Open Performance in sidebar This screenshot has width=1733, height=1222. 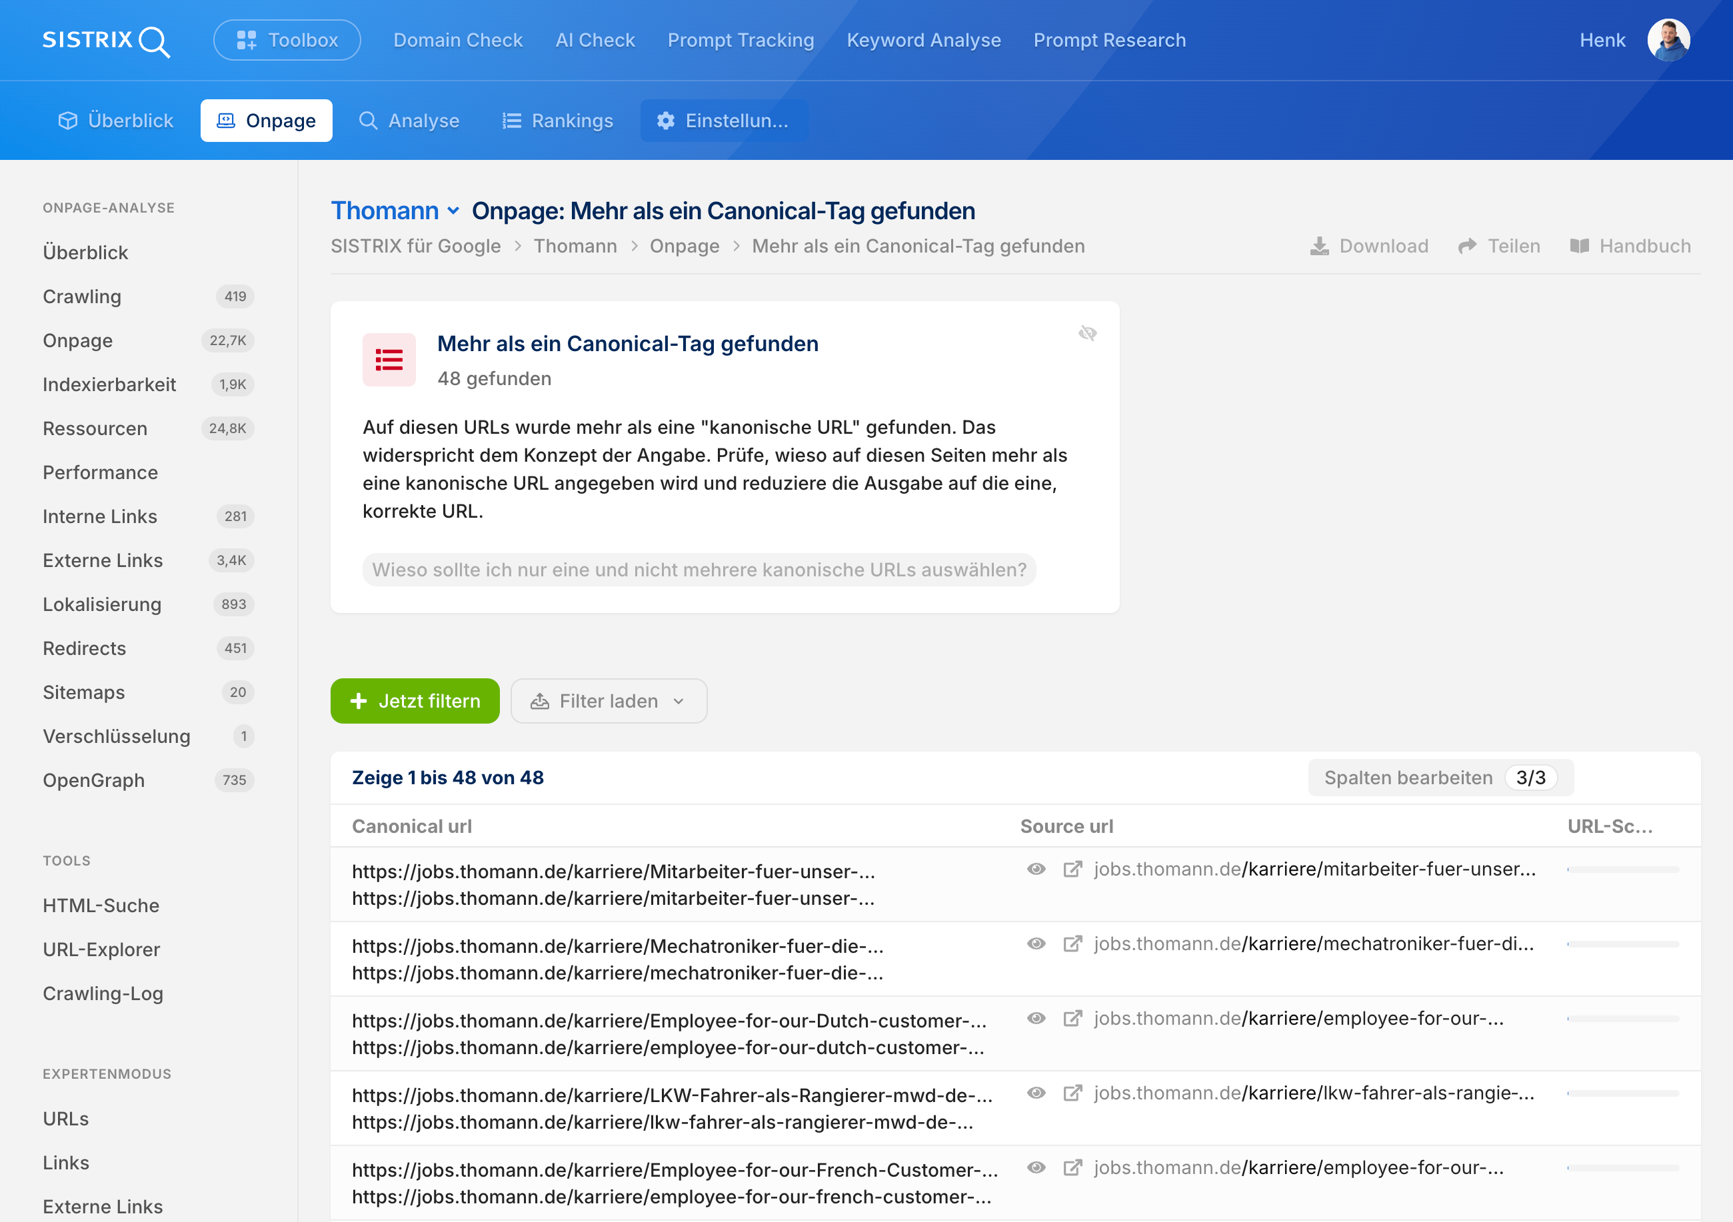(101, 472)
